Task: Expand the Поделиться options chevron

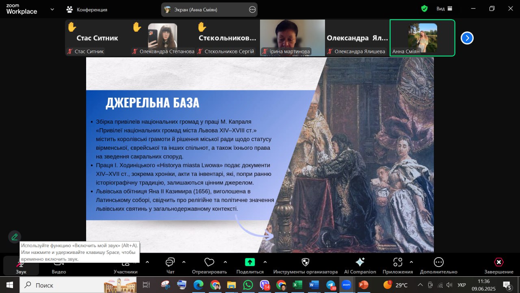Action: (265, 262)
